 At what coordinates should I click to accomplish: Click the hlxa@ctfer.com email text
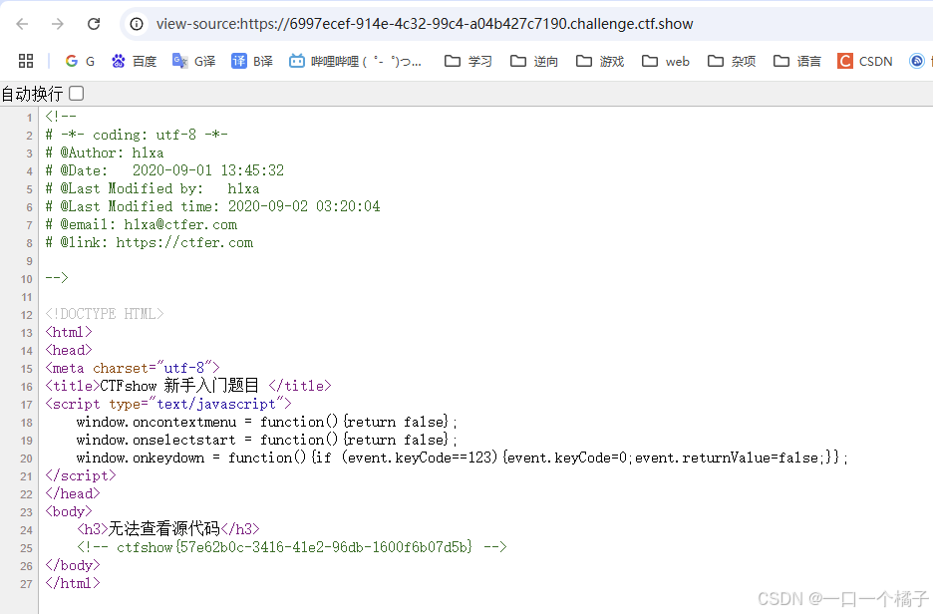[x=180, y=225]
